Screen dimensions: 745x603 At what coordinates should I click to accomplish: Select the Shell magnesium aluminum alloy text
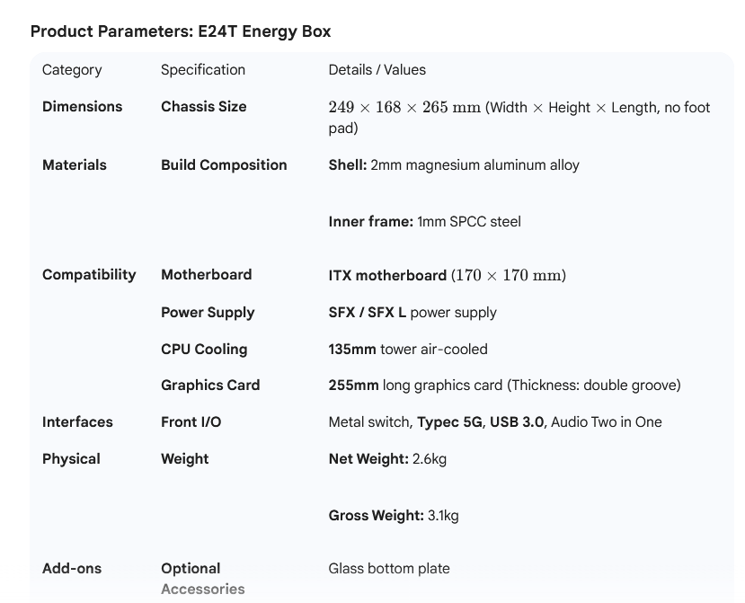pos(454,165)
